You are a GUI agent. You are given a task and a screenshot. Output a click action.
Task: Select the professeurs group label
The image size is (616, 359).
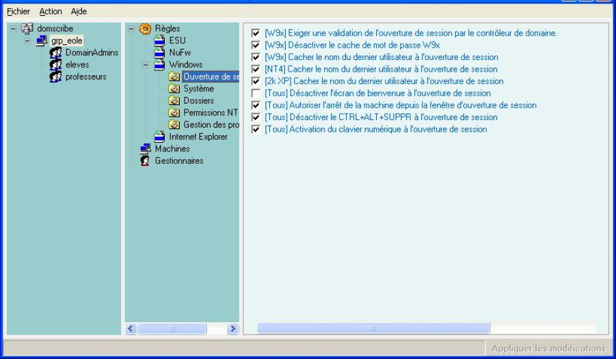tap(86, 77)
